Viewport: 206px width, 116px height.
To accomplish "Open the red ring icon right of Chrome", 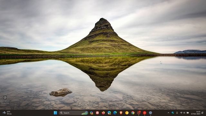I will 139,113.
